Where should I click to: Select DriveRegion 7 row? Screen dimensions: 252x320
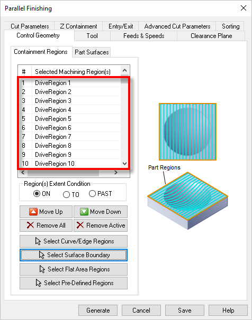point(69,137)
